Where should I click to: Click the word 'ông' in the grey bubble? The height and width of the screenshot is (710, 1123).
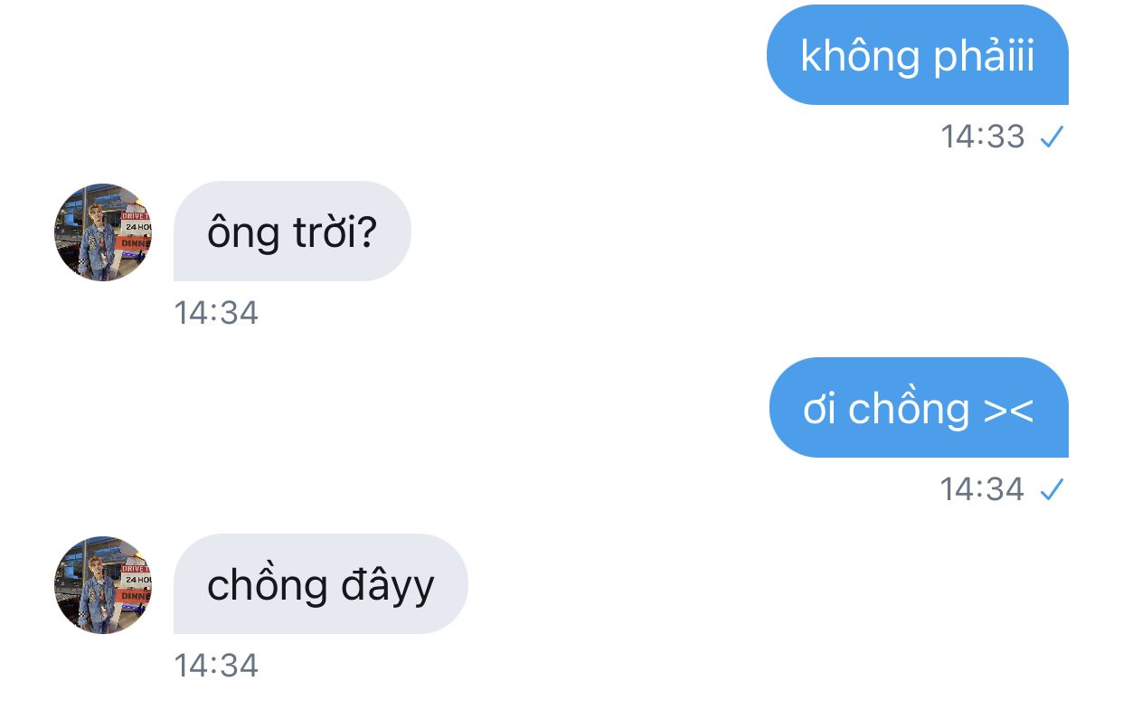(243, 234)
